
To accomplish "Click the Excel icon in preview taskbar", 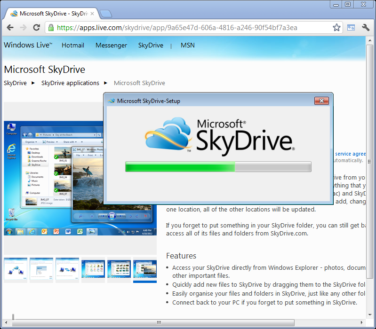I will point(80,232).
